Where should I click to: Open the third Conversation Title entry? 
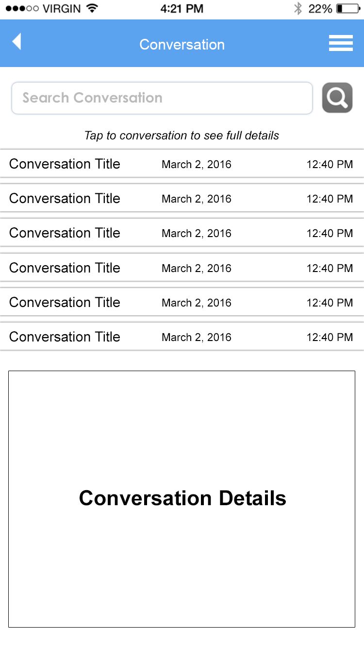coord(65,233)
